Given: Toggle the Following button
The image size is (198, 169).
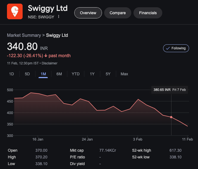Looking at the screenshot, I should (176, 48).
